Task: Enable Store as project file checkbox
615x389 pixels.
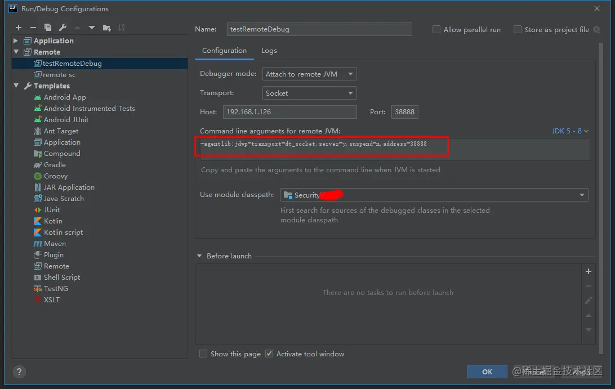Action: click(518, 29)
